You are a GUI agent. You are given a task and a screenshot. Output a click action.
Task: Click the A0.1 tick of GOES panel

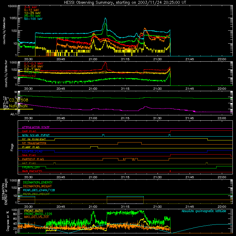(x=14, y=114)
